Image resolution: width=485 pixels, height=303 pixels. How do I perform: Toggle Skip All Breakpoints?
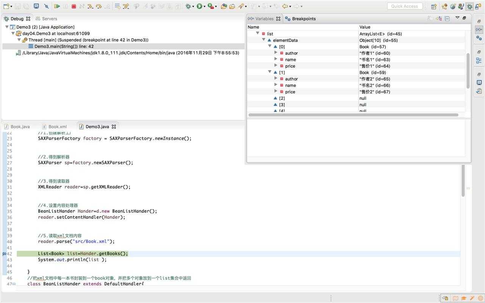click(x=46, y=6)
